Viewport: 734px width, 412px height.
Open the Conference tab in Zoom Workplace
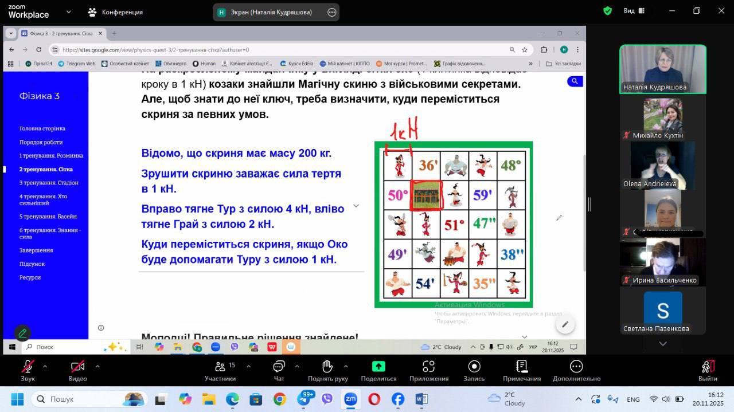coord(115,12)
